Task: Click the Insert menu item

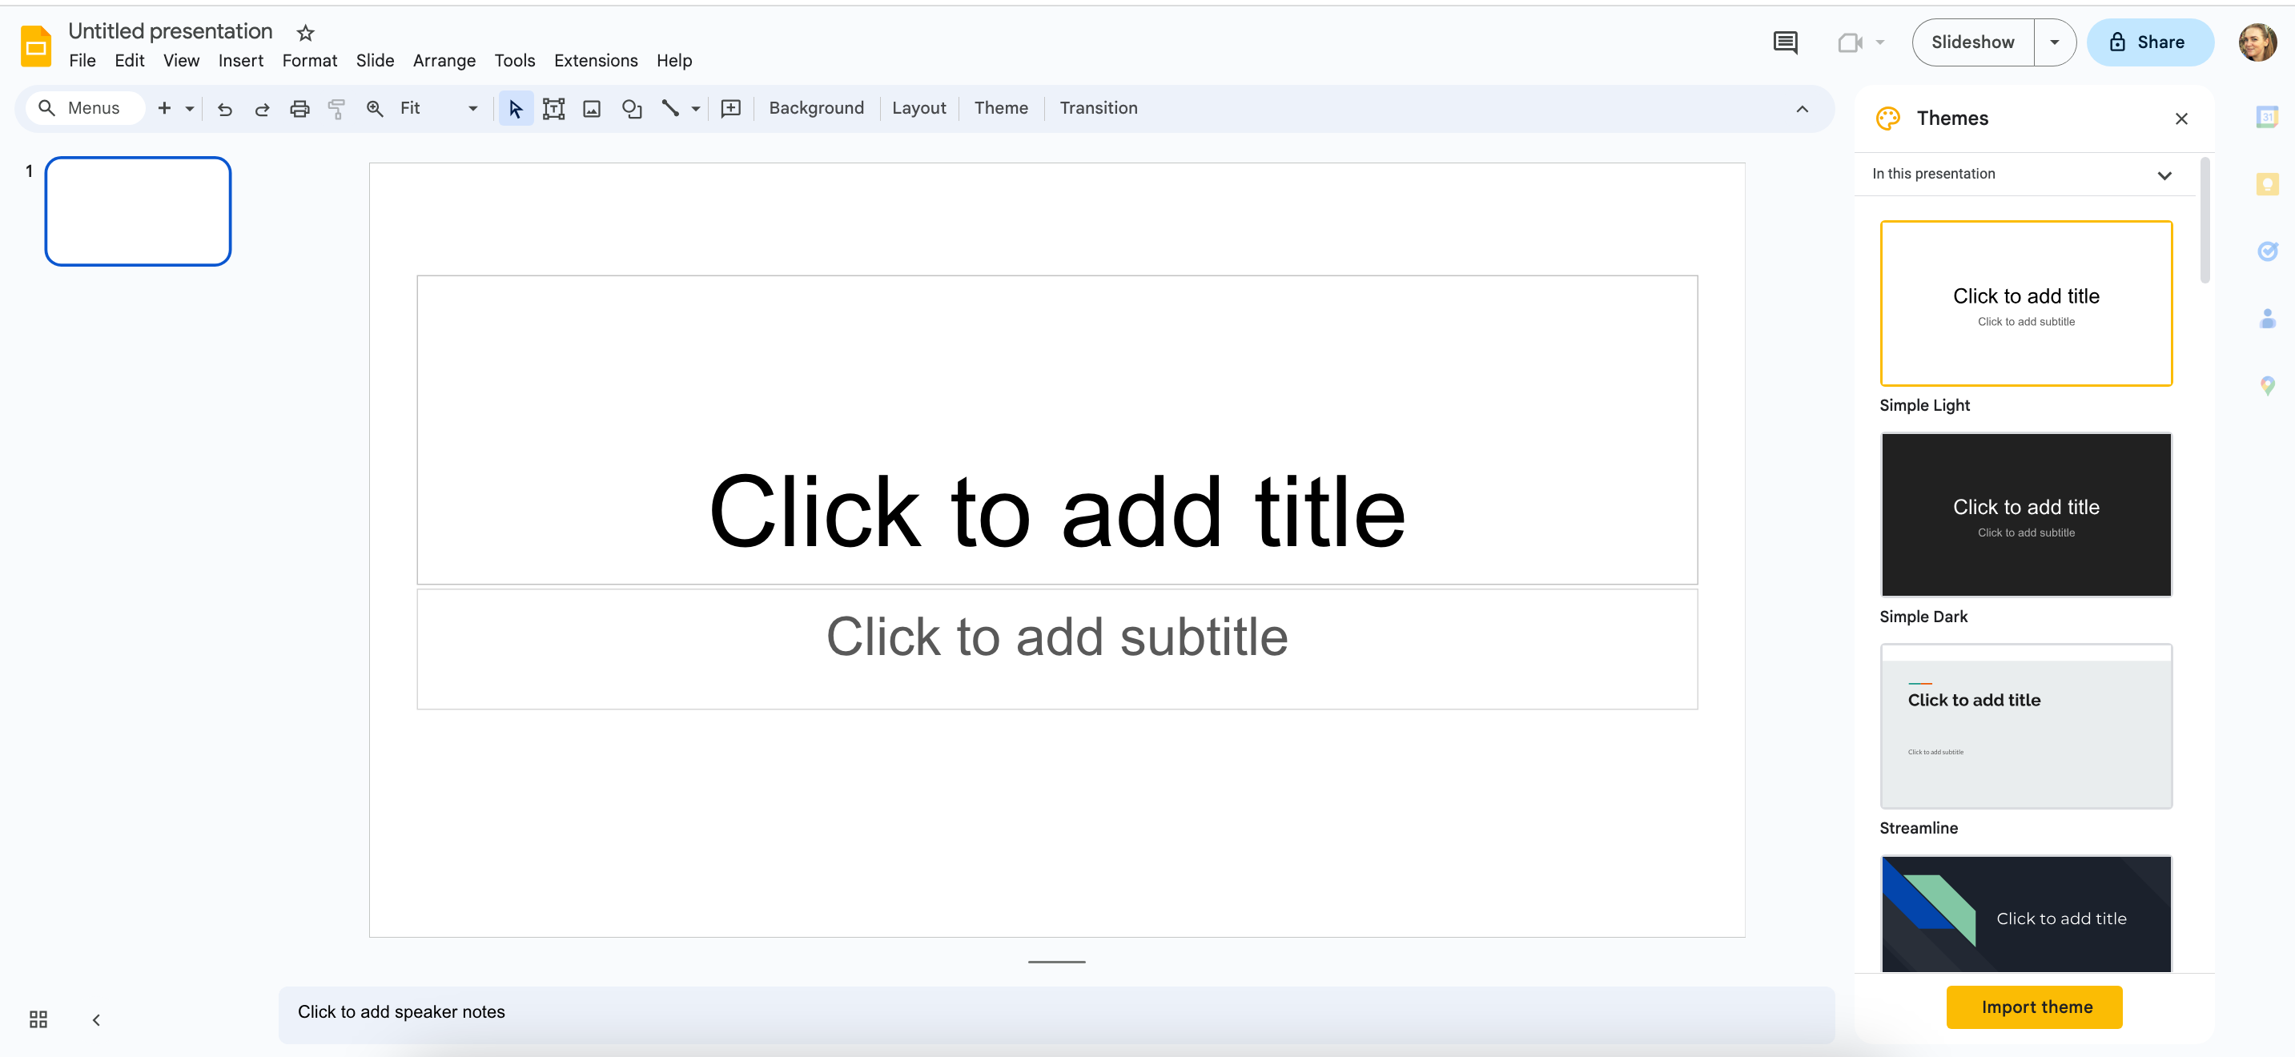Action: click(x=240, y=62)
